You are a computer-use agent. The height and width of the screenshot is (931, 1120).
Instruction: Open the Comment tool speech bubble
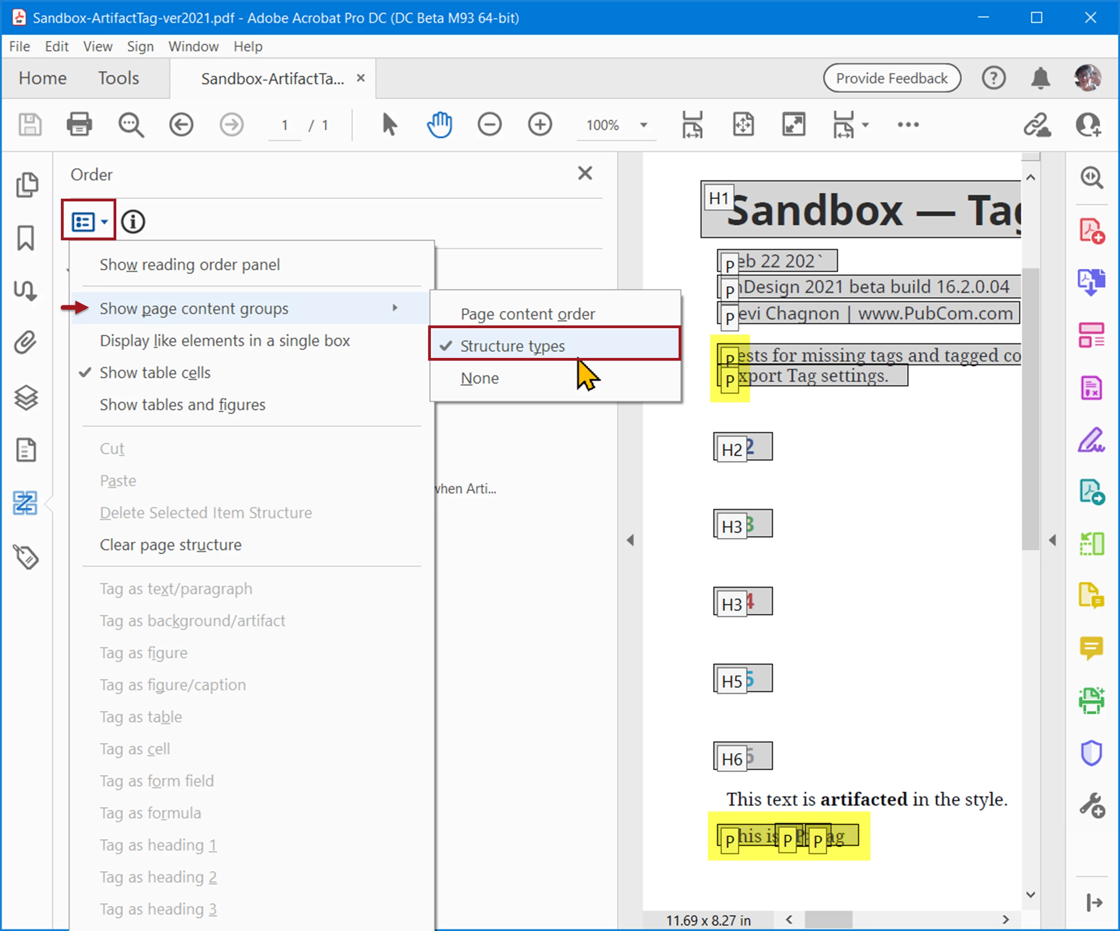1091,649
